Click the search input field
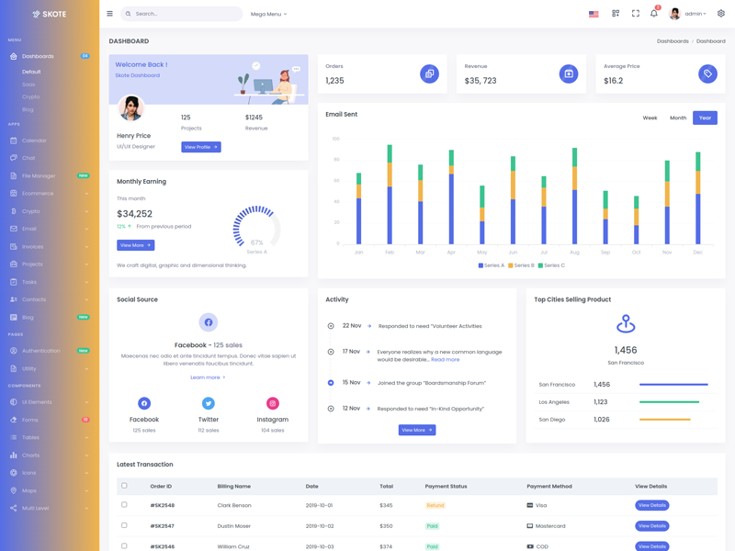The height and width of the screenshot is (551, 735). point(184,14)
